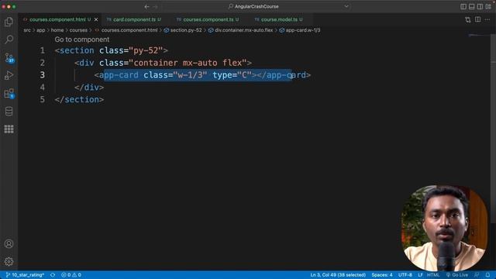Click the closing </section> tag on line 5
Viewport: 496px width, 279px height.
pos(79,100)
